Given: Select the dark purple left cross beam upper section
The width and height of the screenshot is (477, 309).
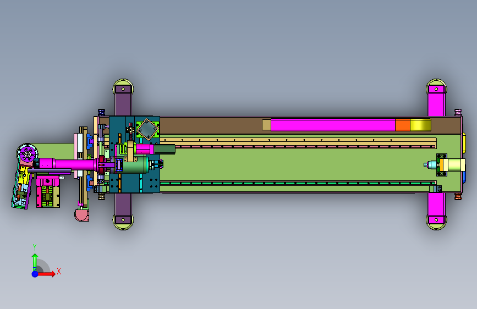Looking at the screenshot, I should pos(123,104).
